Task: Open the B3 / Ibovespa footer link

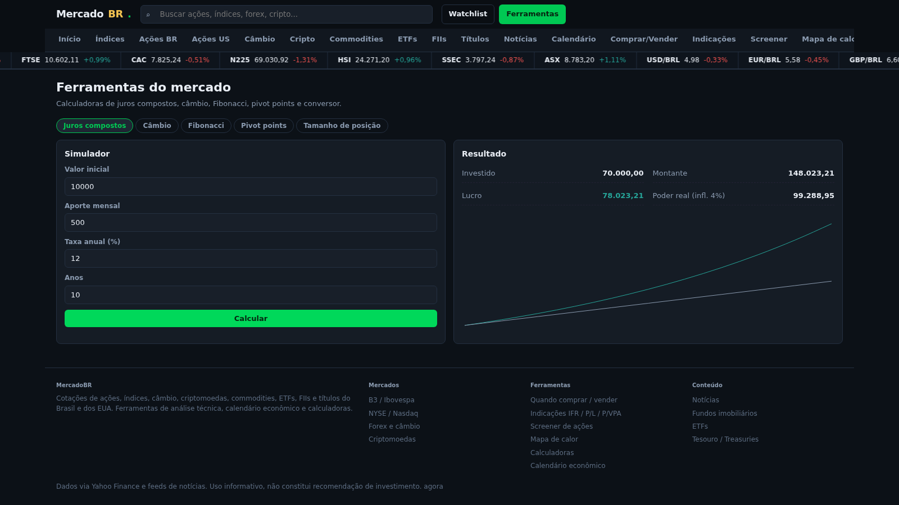Action: [391, 400]
